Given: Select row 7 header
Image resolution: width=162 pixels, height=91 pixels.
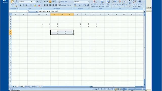Looking at the screenshot, I should click(x=10, y=31).
